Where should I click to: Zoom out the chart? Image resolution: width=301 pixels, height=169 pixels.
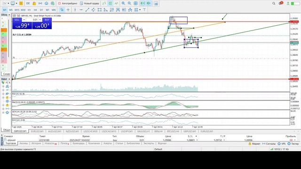point(129,3)
